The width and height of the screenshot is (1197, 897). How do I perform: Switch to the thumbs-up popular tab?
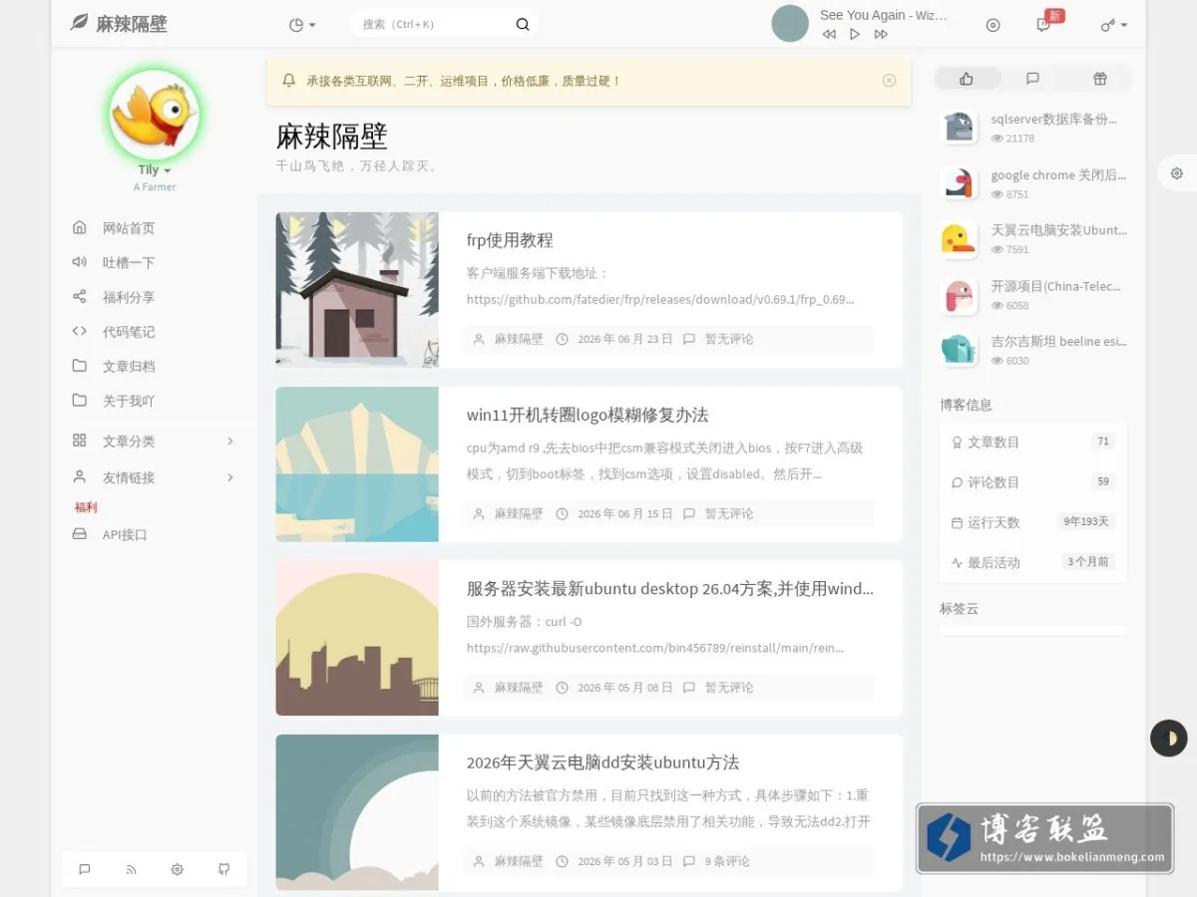point(966,79)
